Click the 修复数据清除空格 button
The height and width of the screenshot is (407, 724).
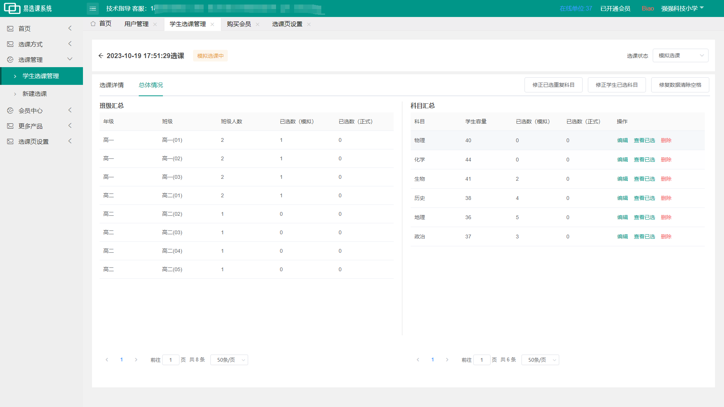click(x=680, y=85)
